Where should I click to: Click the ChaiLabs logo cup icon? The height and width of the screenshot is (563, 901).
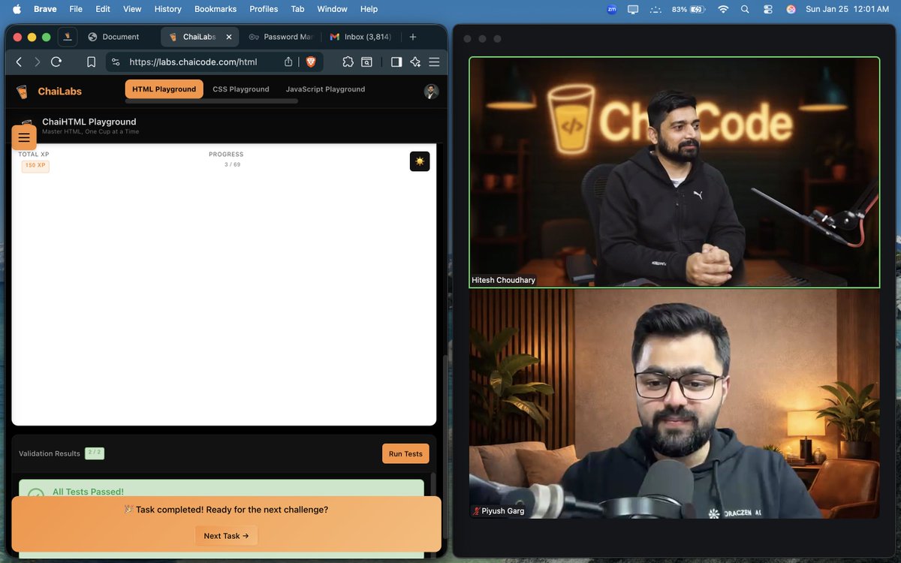pos(22,92)
